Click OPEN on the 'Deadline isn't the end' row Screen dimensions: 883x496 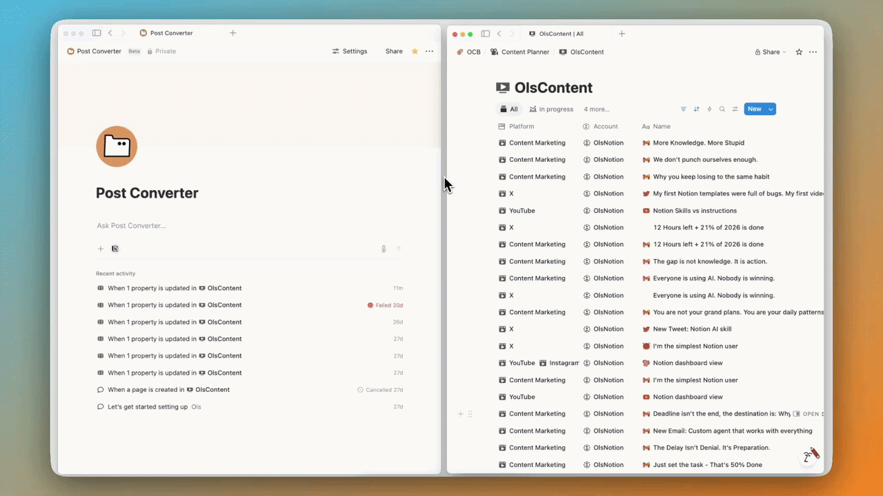[805, 414]
